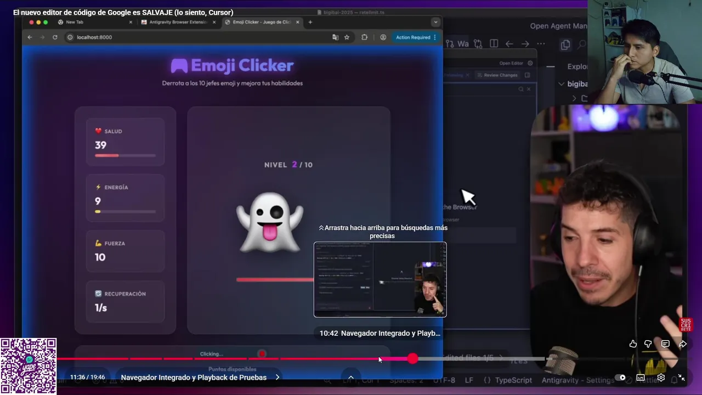Collapse the bigiba folder in Explorer
The width and height of the screenshot is (702, 395).
(562, 84)
